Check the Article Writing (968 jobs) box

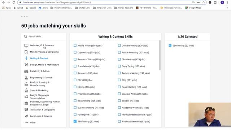click(x=75, y=45)
